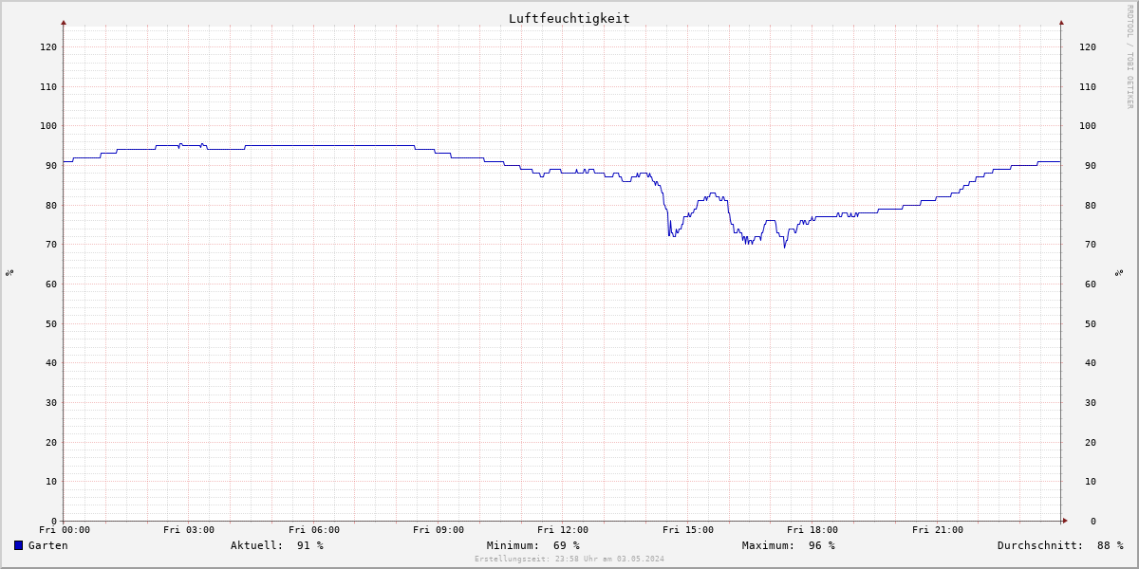Click the Fri 15:00 time axis label

688,530
